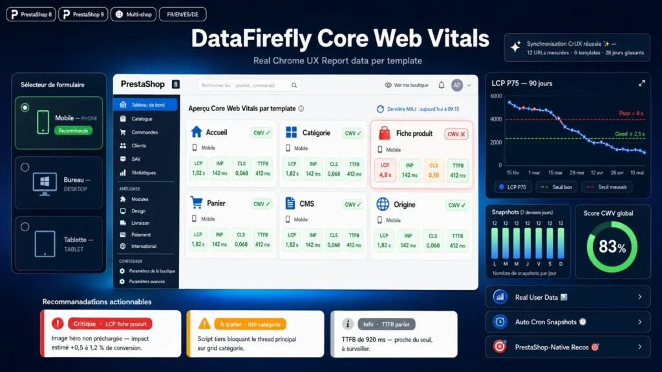This screenshot has height=372, width=662.
Task: Click the snapshot bar for L
Action: (495, 243)
